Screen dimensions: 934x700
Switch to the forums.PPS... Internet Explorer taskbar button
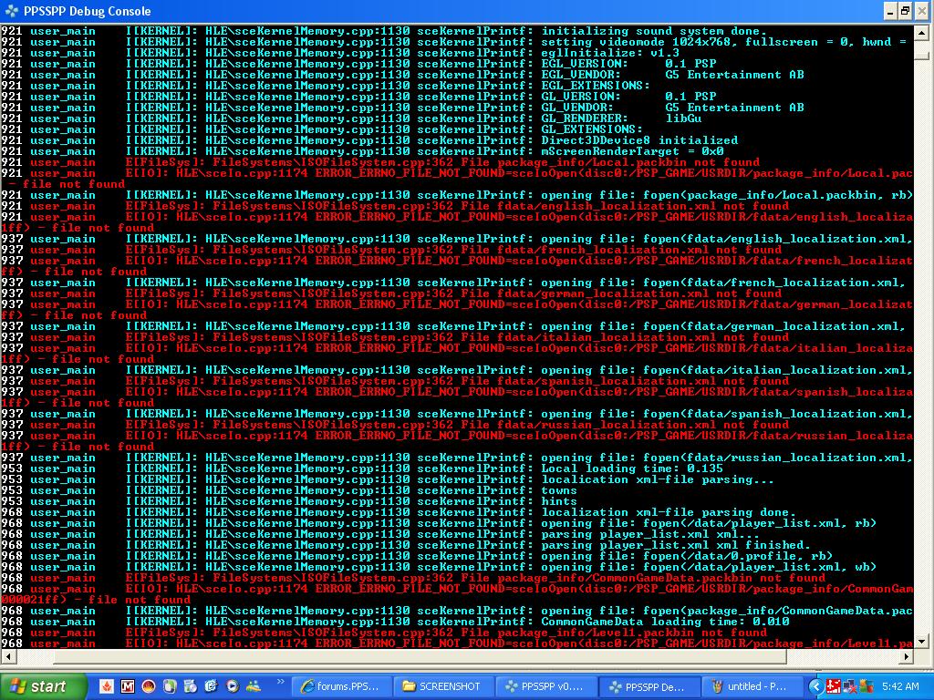click(340, 686)
